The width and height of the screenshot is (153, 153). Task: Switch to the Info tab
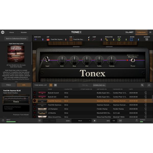coord(24,85)
